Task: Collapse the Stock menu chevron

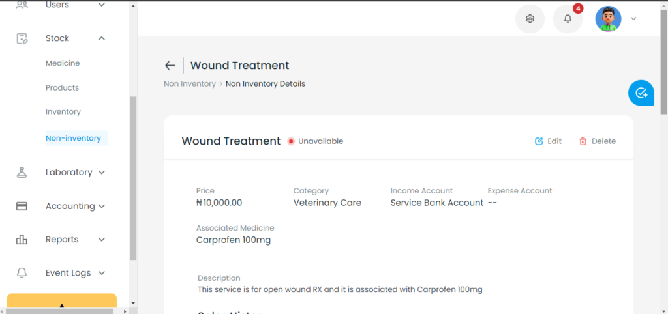Action: pyautogui.click(x=101, y=38)
